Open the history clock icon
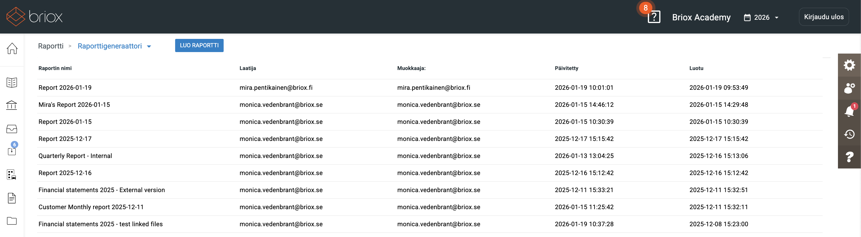Screen dimensions: 861x237 coord(849,134)
